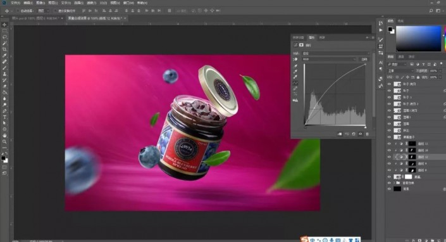446x242 pixels.
Task: Select the Zoom magnifier tool
Action: [x=4, y=141]
